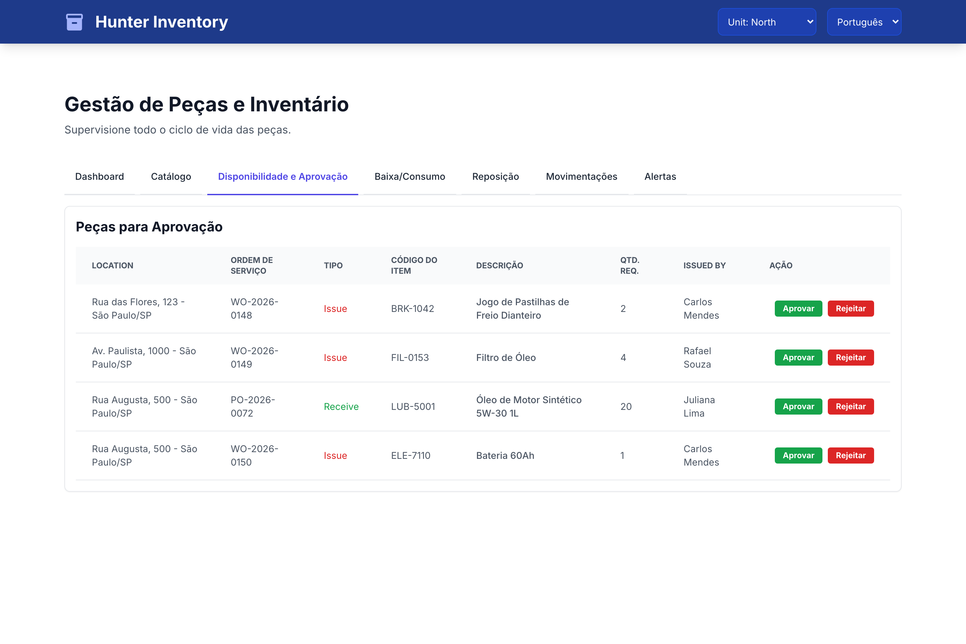This screenshot has height=644, width=966.
Task: Open the Português language dropdown
Action: (x=864, y=22)
